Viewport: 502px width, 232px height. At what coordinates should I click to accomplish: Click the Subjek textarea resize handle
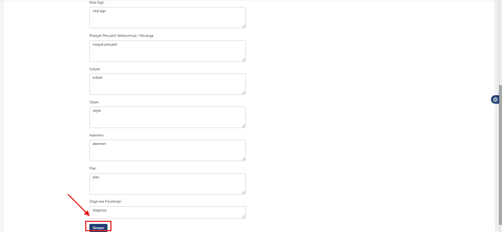click(x=244, y=93)
